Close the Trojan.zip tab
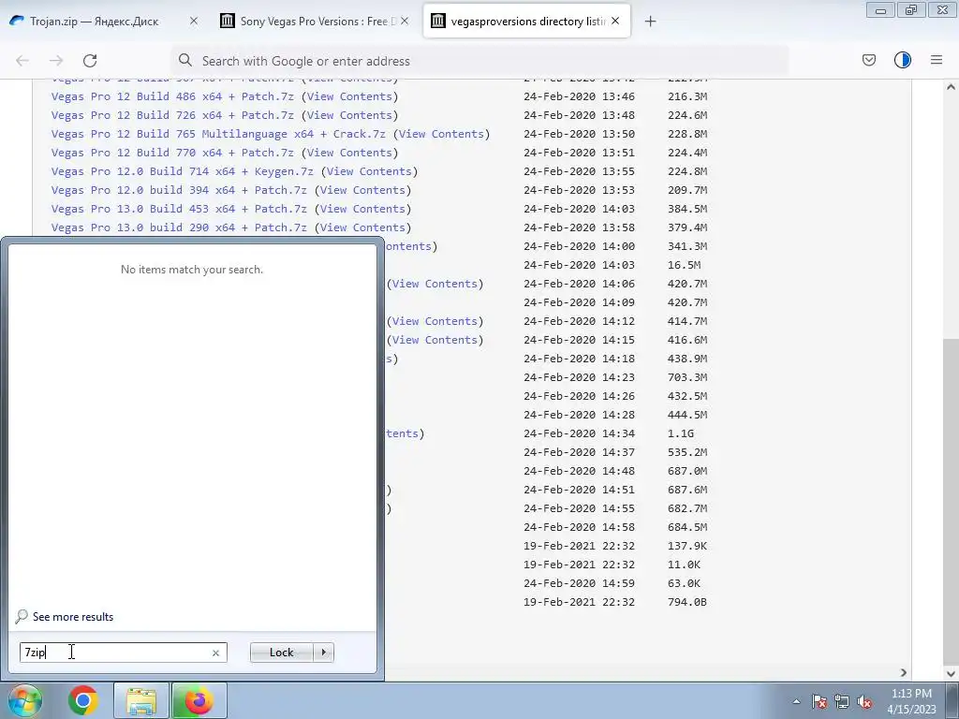Viewport: 959px width, 719px height. pyautogui.click(x=194, y=21)
